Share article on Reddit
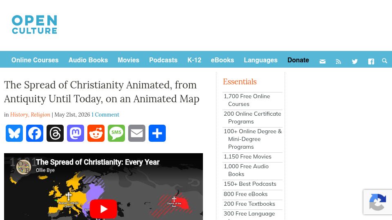Viewport: 392px width, 220px height. [96, 133]
